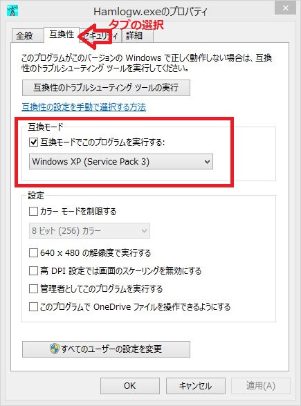Click the OK button
This screenshot has height=406, width=301.
click(130, 386)
